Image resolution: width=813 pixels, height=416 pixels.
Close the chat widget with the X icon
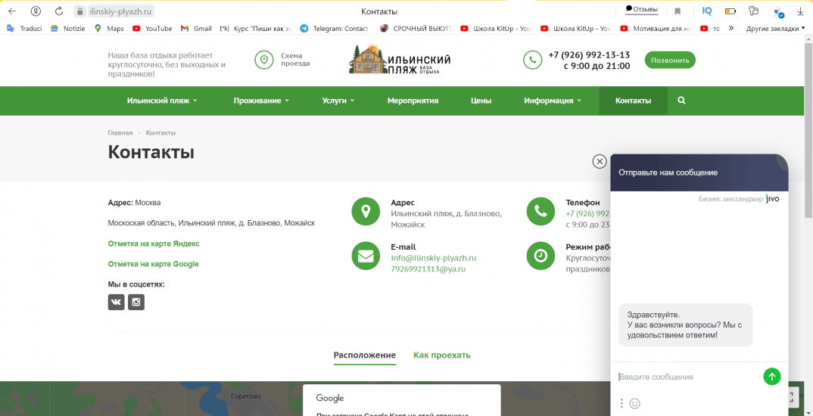(600, 161)
